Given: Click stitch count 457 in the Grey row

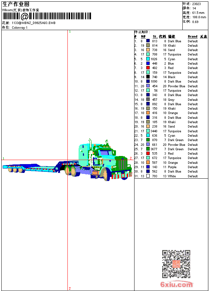Looking at the screenshot, I should click(155, 100).
